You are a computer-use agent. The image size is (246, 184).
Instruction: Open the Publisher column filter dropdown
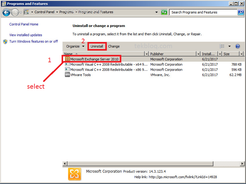pyautogui.click(x=198, y=54)
